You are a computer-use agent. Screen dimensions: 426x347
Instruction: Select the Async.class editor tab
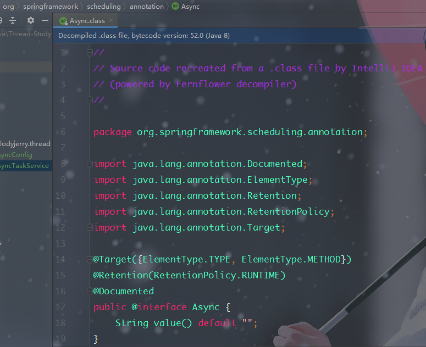[85, 21]
